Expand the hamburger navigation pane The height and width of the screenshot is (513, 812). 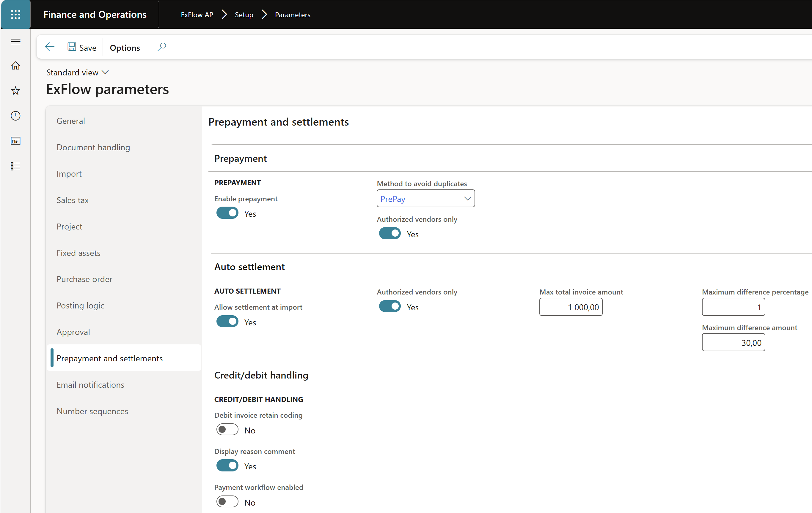15,41
